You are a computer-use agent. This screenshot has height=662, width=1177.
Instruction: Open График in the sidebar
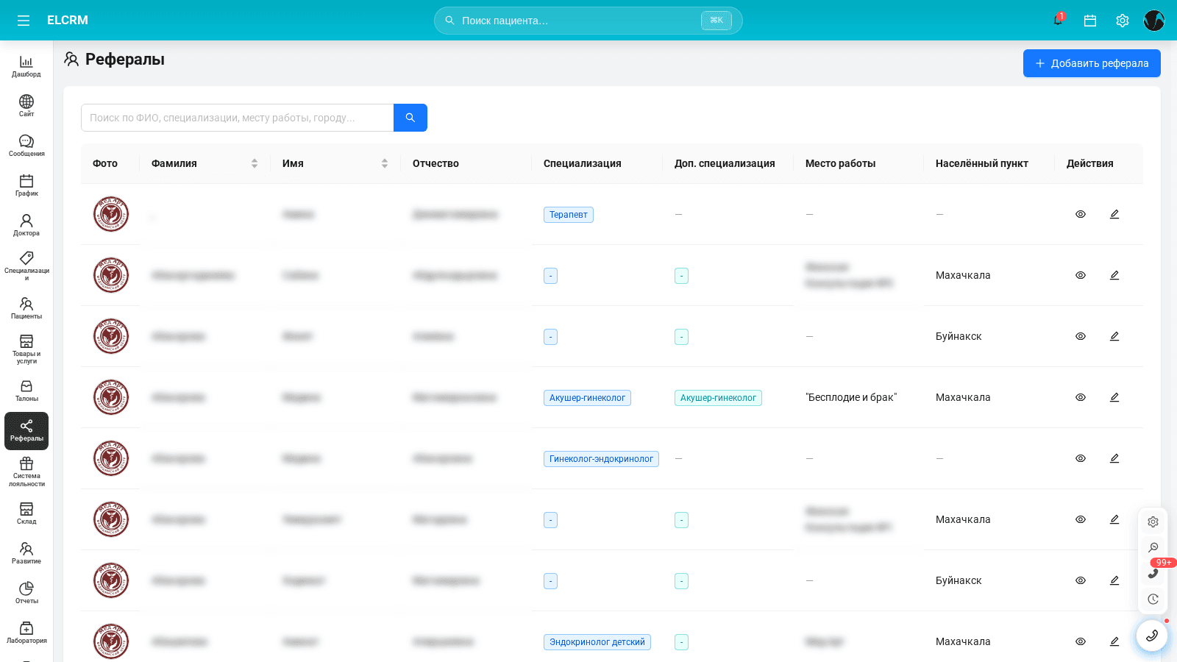26,185
